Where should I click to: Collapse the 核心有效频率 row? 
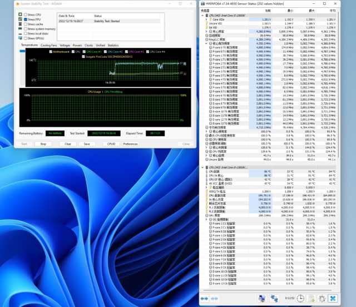click(206, 43)
